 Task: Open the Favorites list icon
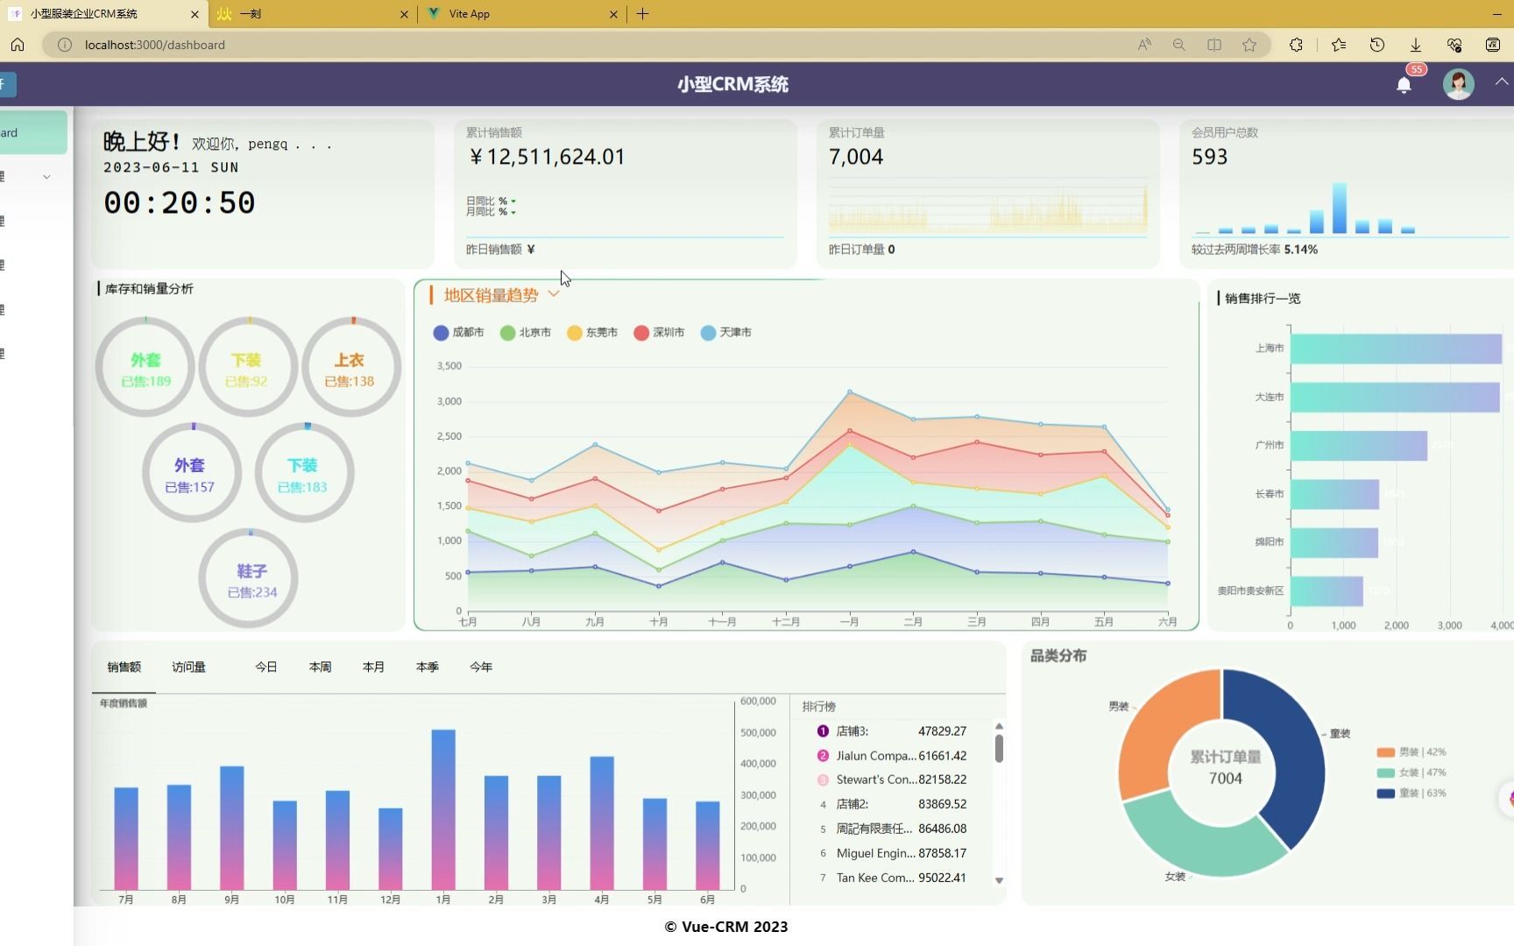click(1339, 45)
